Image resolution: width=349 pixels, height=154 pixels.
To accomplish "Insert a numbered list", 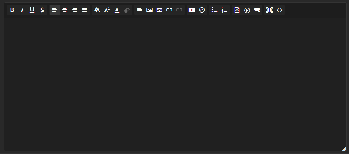I will (224, 10).
